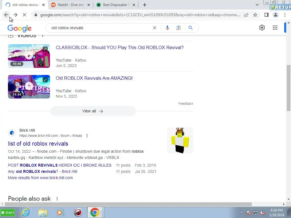The image size is (291, 218).
Task: Click the brick-hill.com forum thread URL
Action: pos(51,136)
